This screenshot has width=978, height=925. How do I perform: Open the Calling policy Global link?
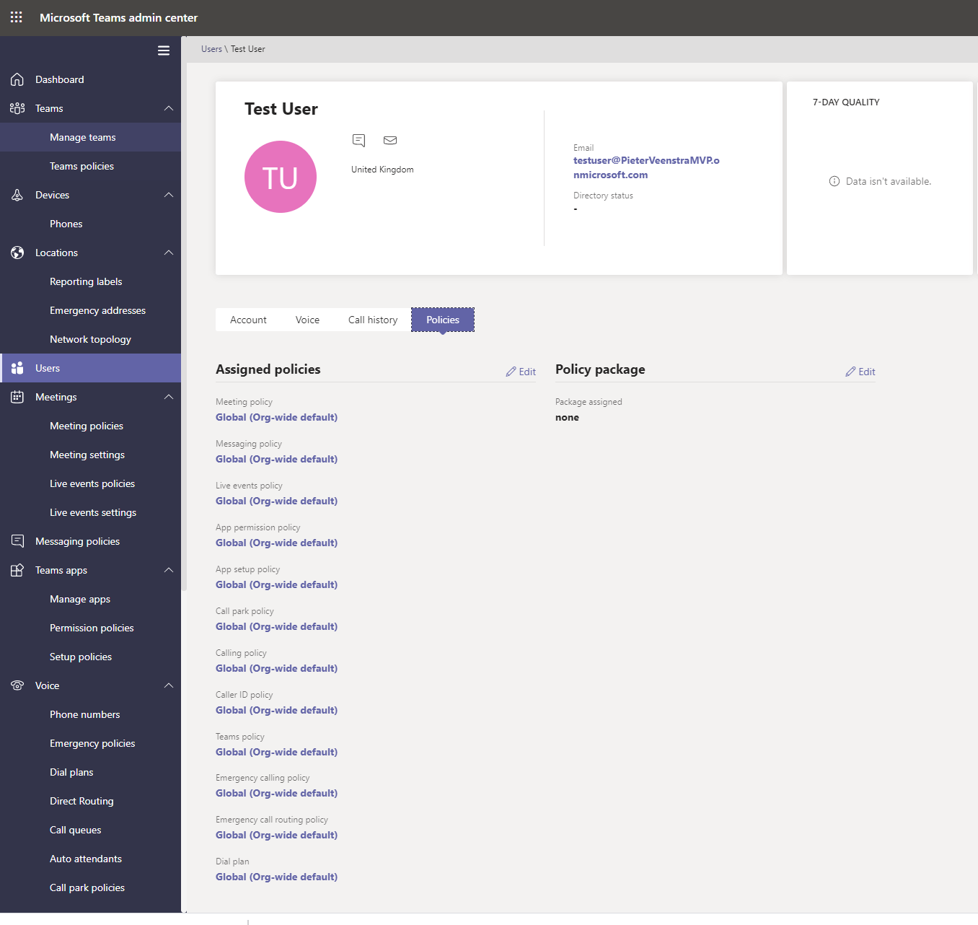(x=276, y=668)
